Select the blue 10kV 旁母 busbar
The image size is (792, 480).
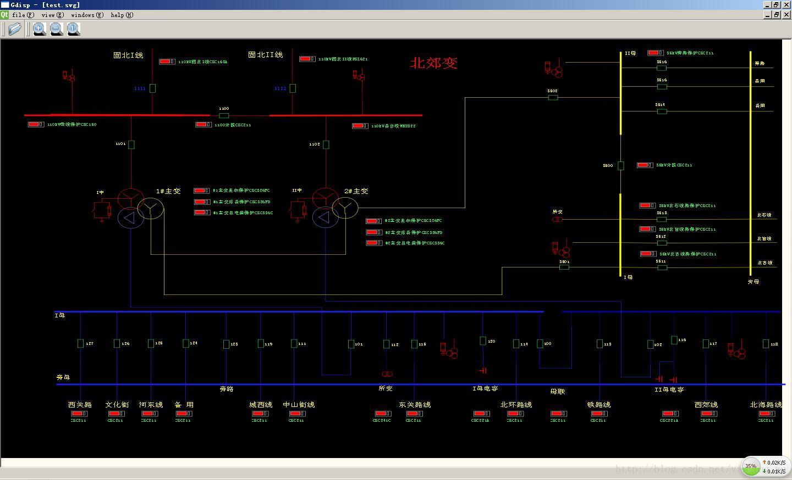[421, 384]
